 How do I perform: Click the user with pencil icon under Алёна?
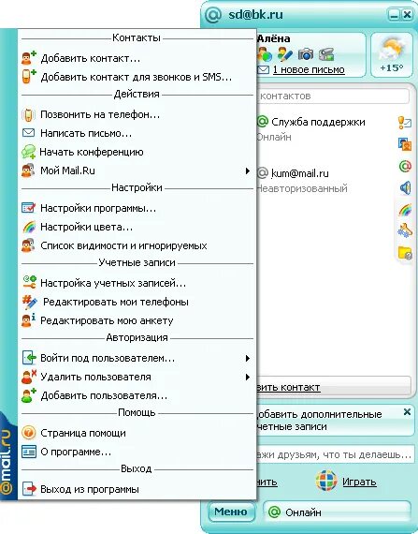coord(285,54)
